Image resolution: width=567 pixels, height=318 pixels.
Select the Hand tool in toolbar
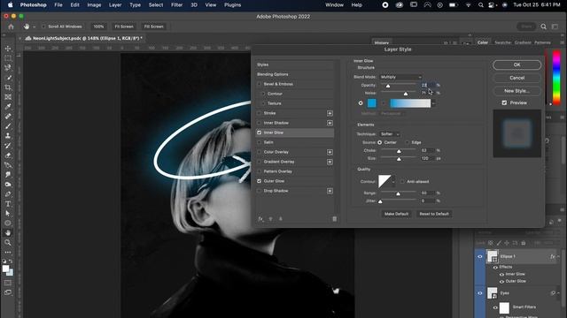click(8, 233)
